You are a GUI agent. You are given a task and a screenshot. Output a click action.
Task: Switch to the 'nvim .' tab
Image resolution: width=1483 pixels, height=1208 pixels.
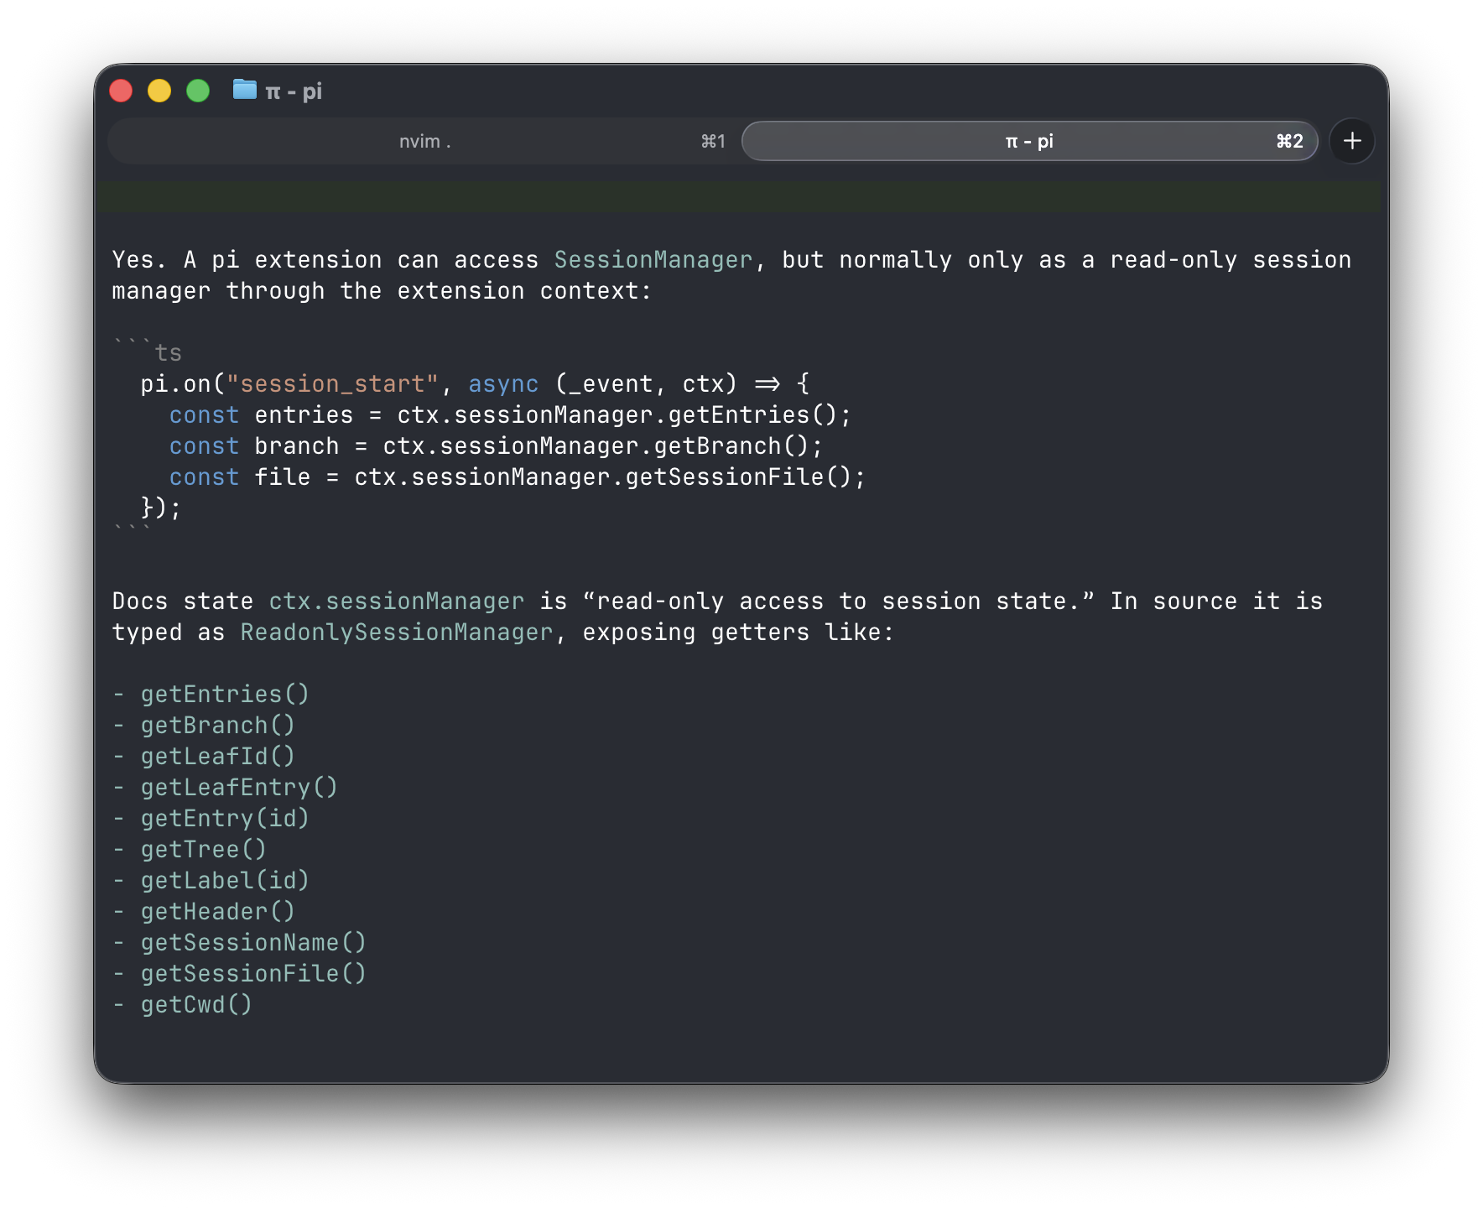[424, 141]
